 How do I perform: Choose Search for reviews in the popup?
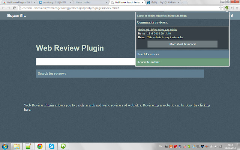coord(182,54)
